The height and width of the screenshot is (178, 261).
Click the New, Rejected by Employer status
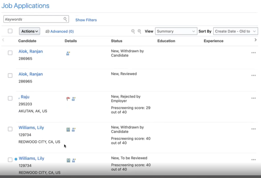pyautogui.click(x=126, y=98)
